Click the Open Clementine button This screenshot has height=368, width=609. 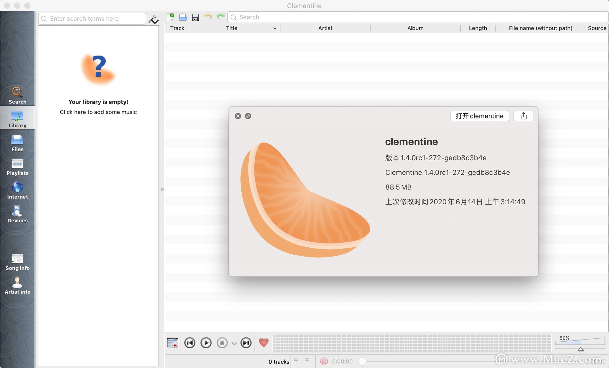pyautogui.click(x=479, y=116)
